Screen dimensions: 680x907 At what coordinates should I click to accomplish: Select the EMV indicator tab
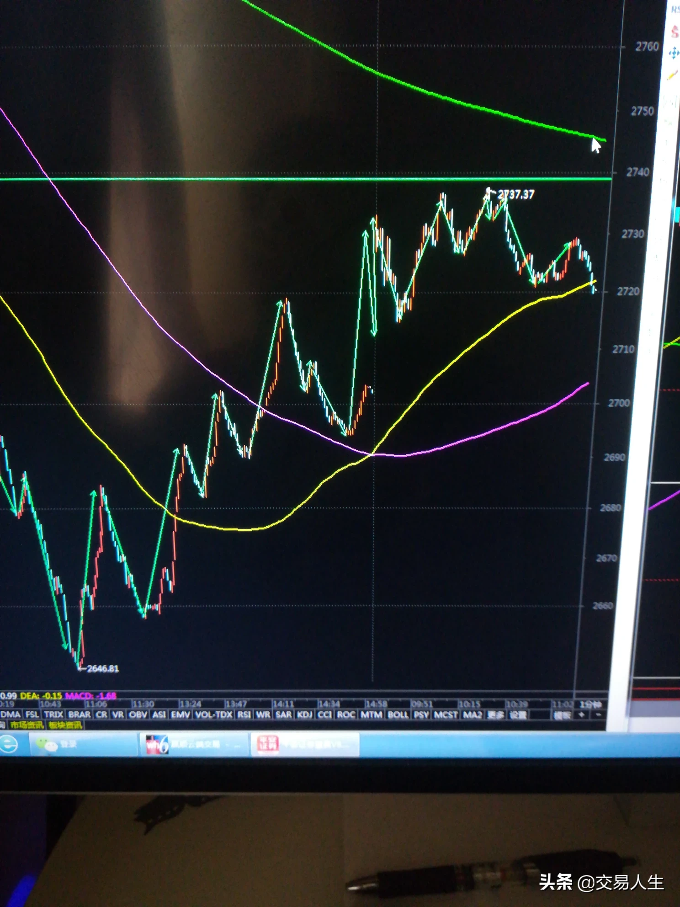pyautogui.click(x=181, y=715)
